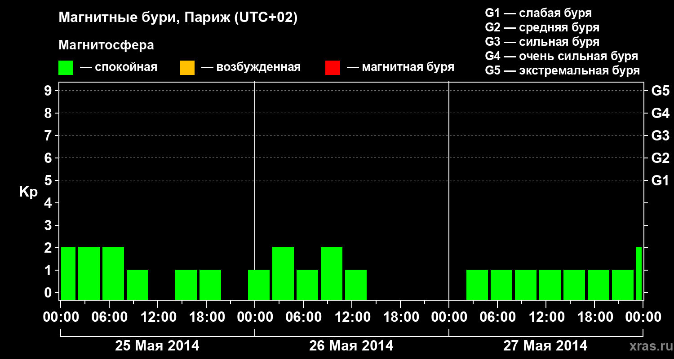Image resolution: width=674 pixels, height=359 pixels.
Task: Click the '— спокойная' legend label
Action: point(119,68)
